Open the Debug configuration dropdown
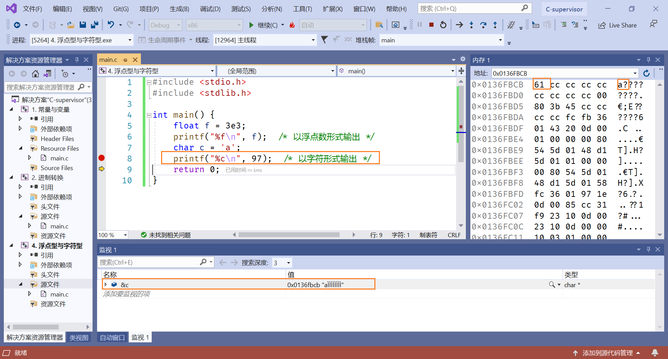Viewport: 668px width, 359px height. click(x=179, y=25)
